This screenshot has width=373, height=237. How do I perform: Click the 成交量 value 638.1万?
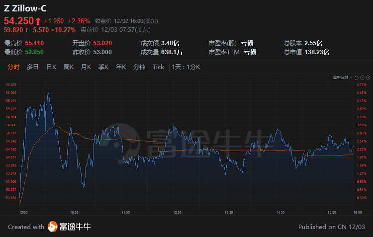coord(172,52)
